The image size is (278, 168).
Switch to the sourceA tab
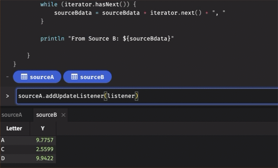[12, 115]
